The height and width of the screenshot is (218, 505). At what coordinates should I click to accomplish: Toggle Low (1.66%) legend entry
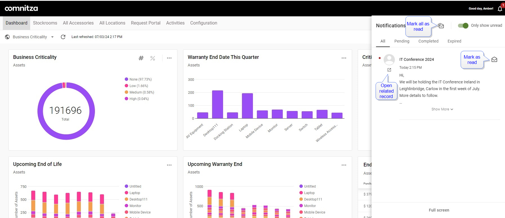136,86
